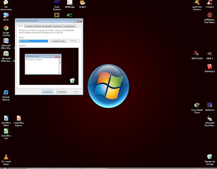The image size is (217, 169).
Task: Open LibreOffice Impress shortcut
Action: click(19, 121)
